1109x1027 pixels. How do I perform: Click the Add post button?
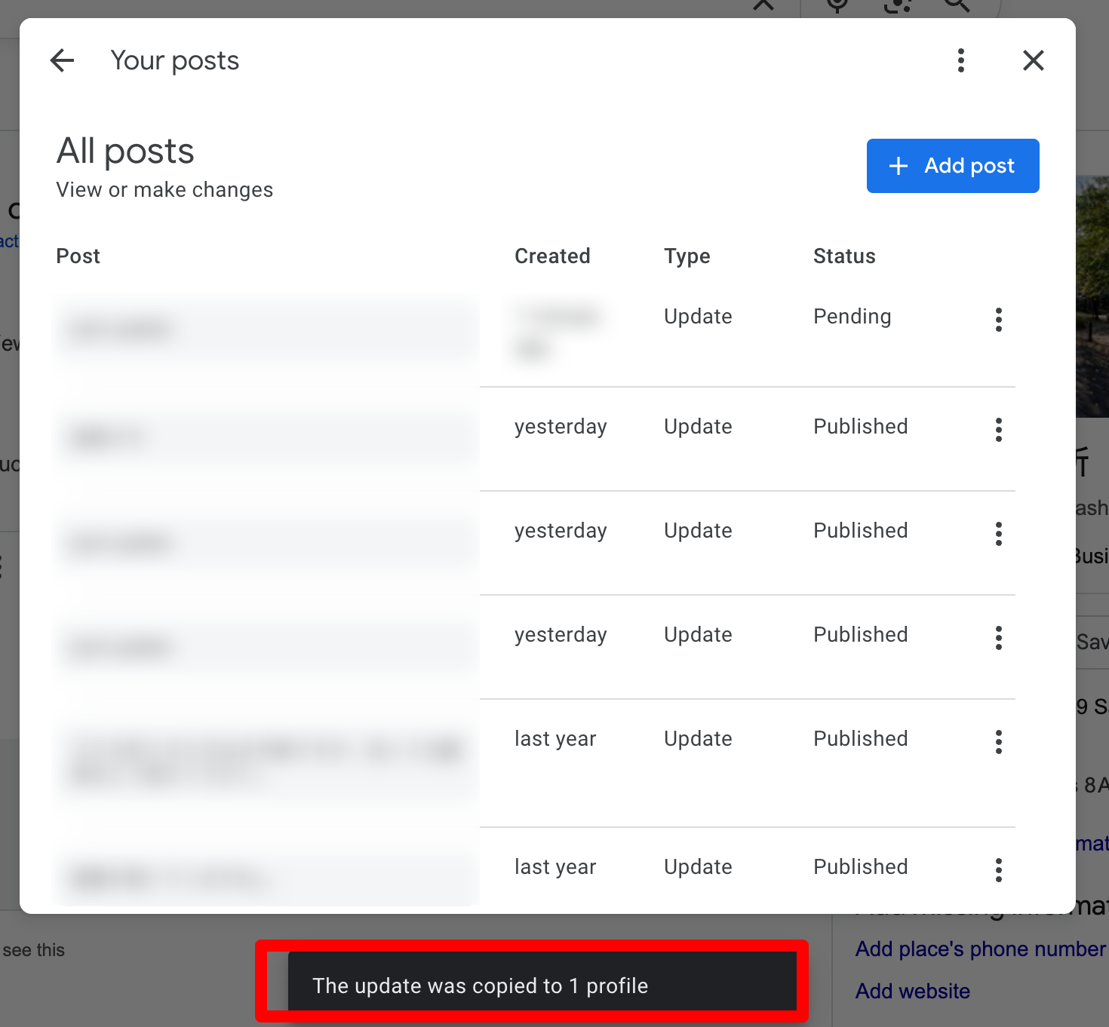coord(952,166)
